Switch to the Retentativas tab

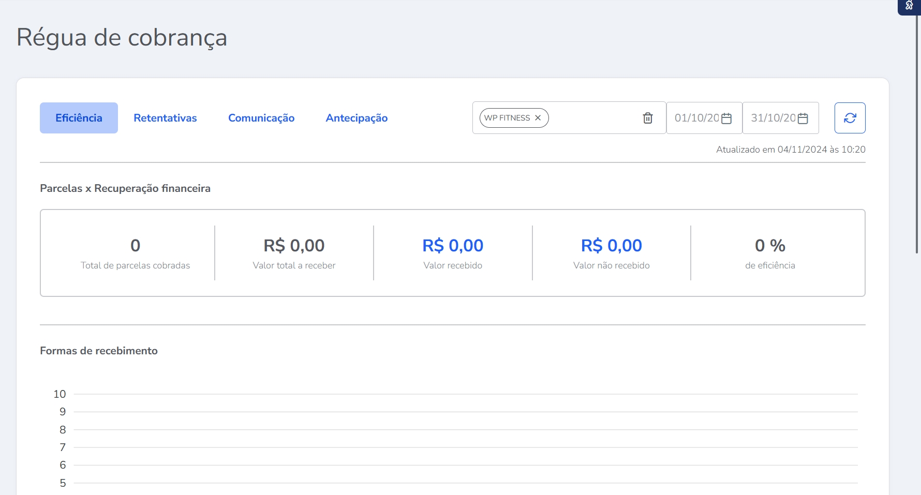pyautogui.click(x=165, y=118)
